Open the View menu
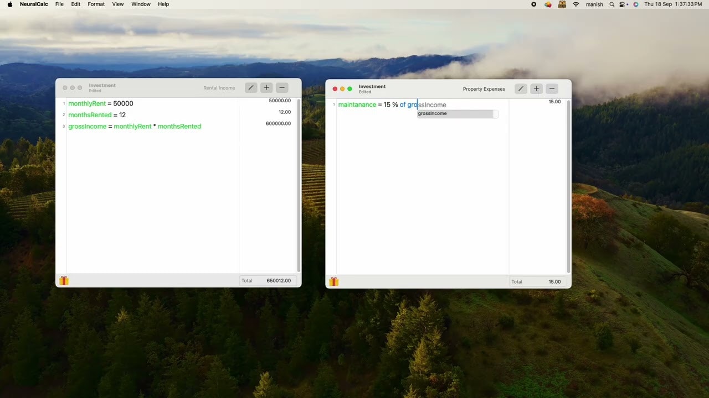709x398 pixels. click(x=118, y=4)
